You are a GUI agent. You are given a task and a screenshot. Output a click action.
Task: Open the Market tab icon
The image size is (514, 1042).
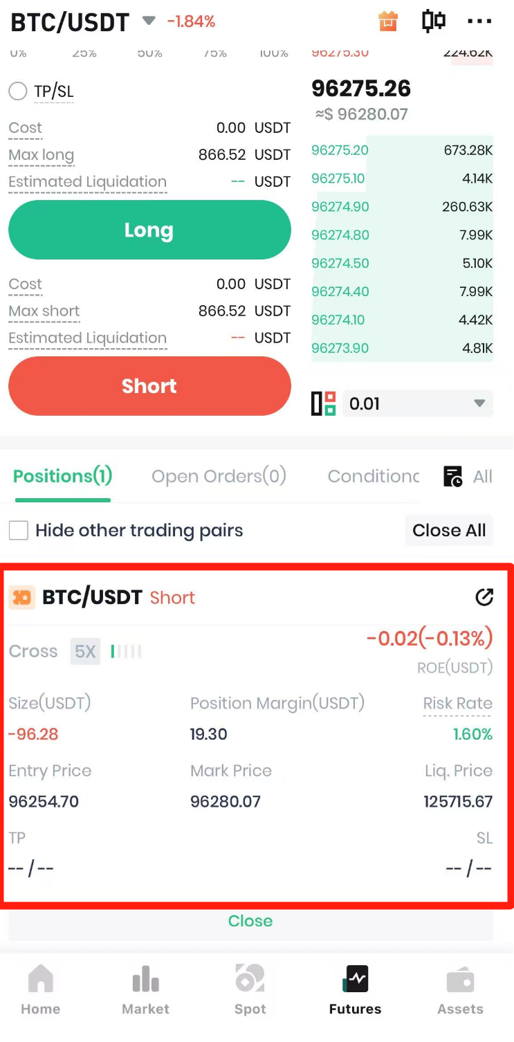click(x=145, y=990)
